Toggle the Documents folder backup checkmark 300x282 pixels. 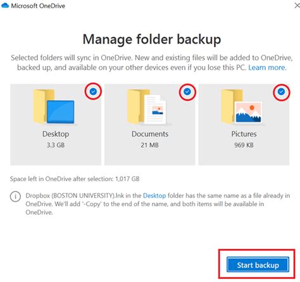pos(187,91)
